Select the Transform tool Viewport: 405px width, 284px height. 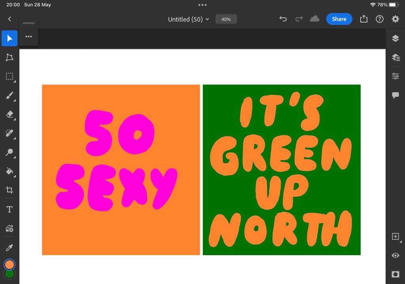(9, 57)
